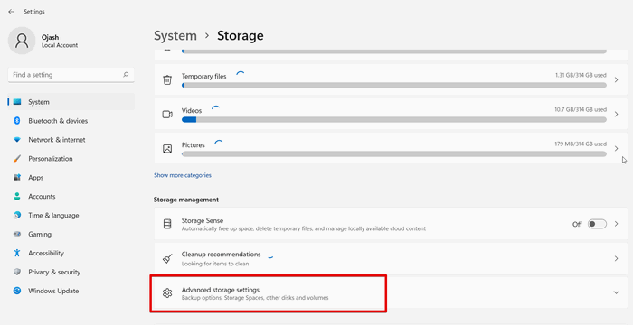Click the Temporary files trash icon
This screenshot has height=325, width=633.
coord(167,79)
